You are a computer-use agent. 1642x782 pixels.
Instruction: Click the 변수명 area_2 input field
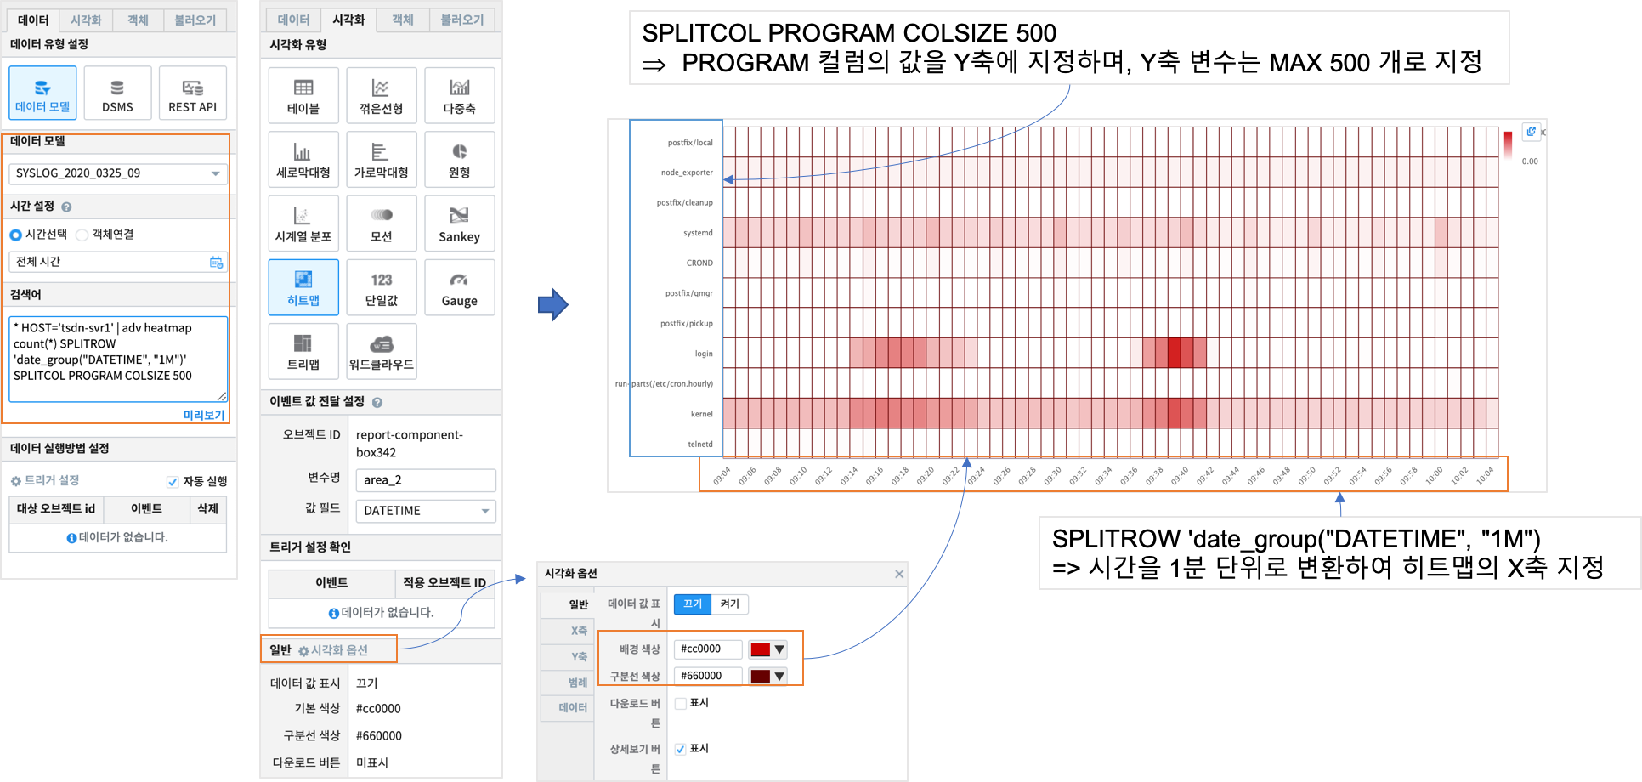(426, 480)
